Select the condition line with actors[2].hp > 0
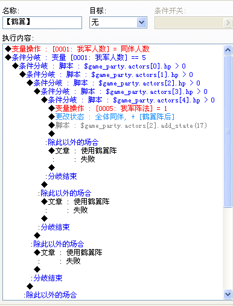Viewport: 233px width, 306px height. (x=113, y=83)
